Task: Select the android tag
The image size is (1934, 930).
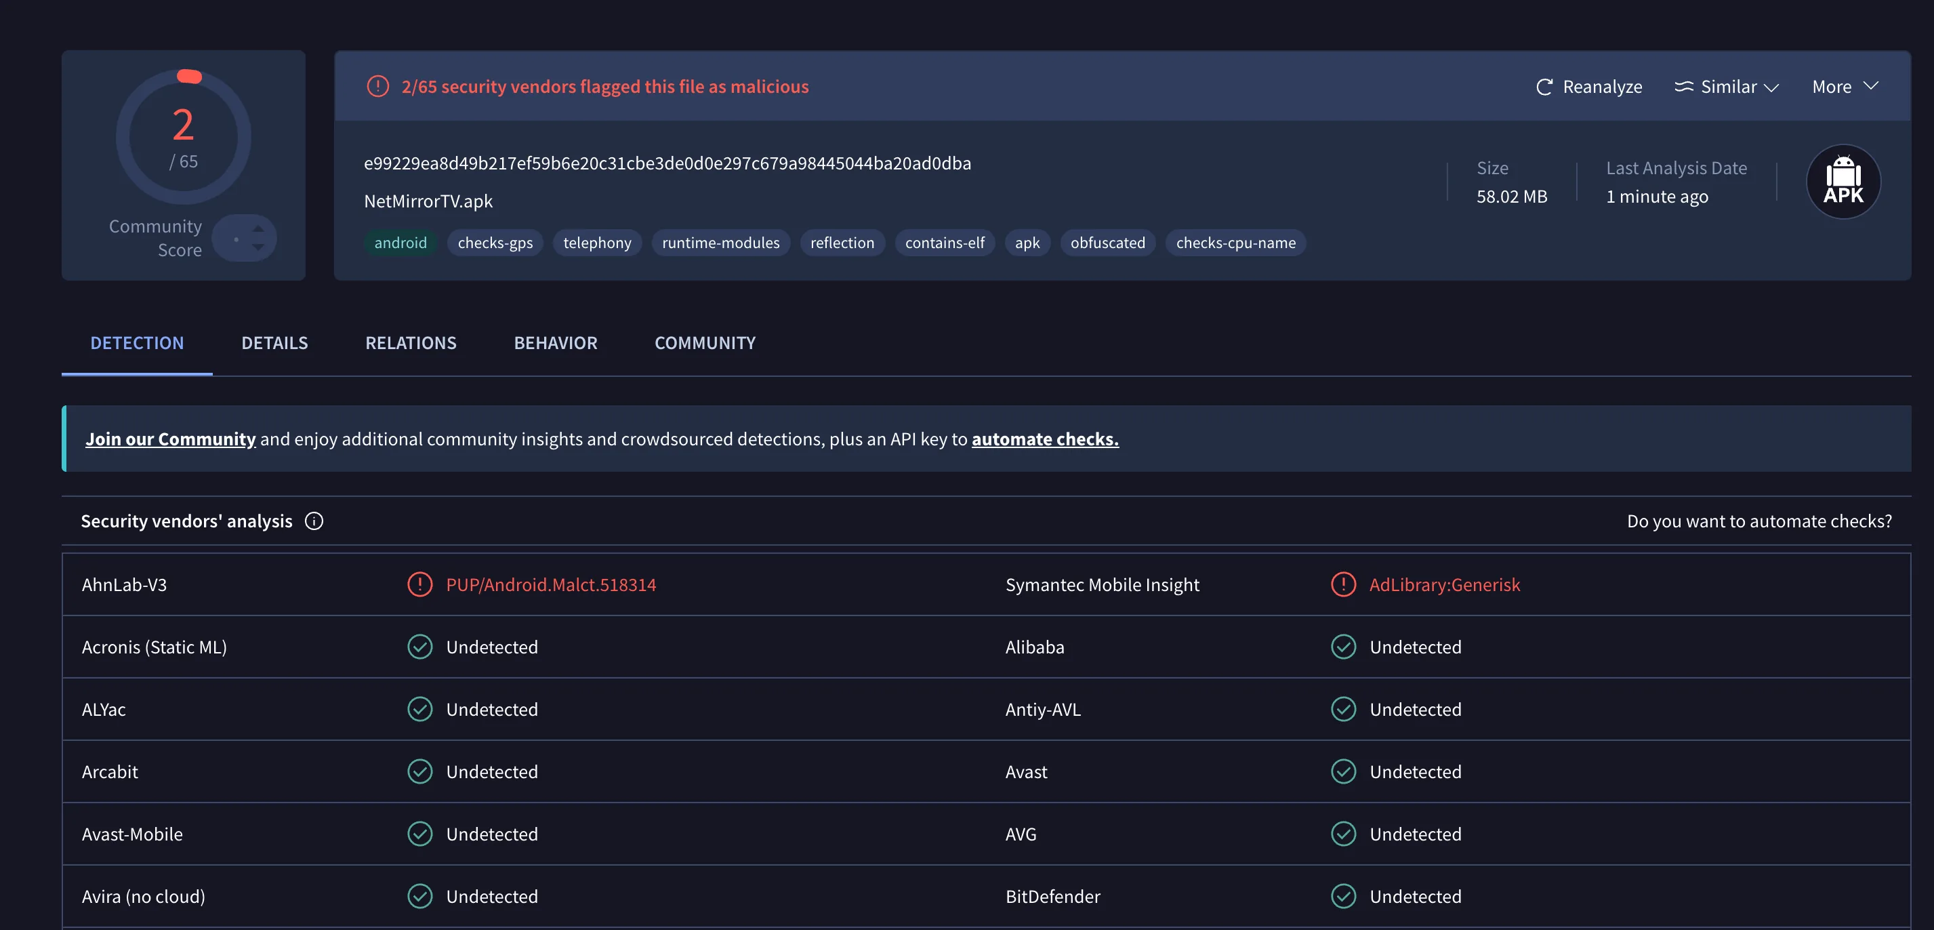Action: point(400,243)
